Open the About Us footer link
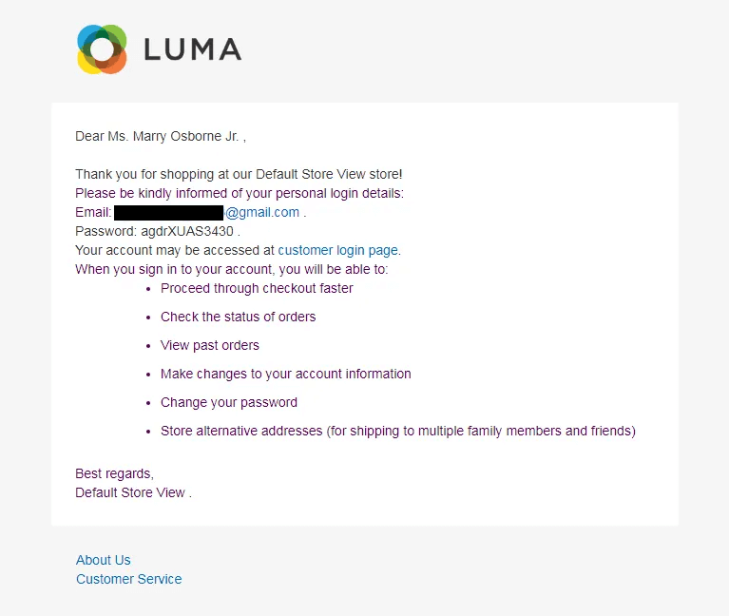The image size is (729, 616). (104, 560)
